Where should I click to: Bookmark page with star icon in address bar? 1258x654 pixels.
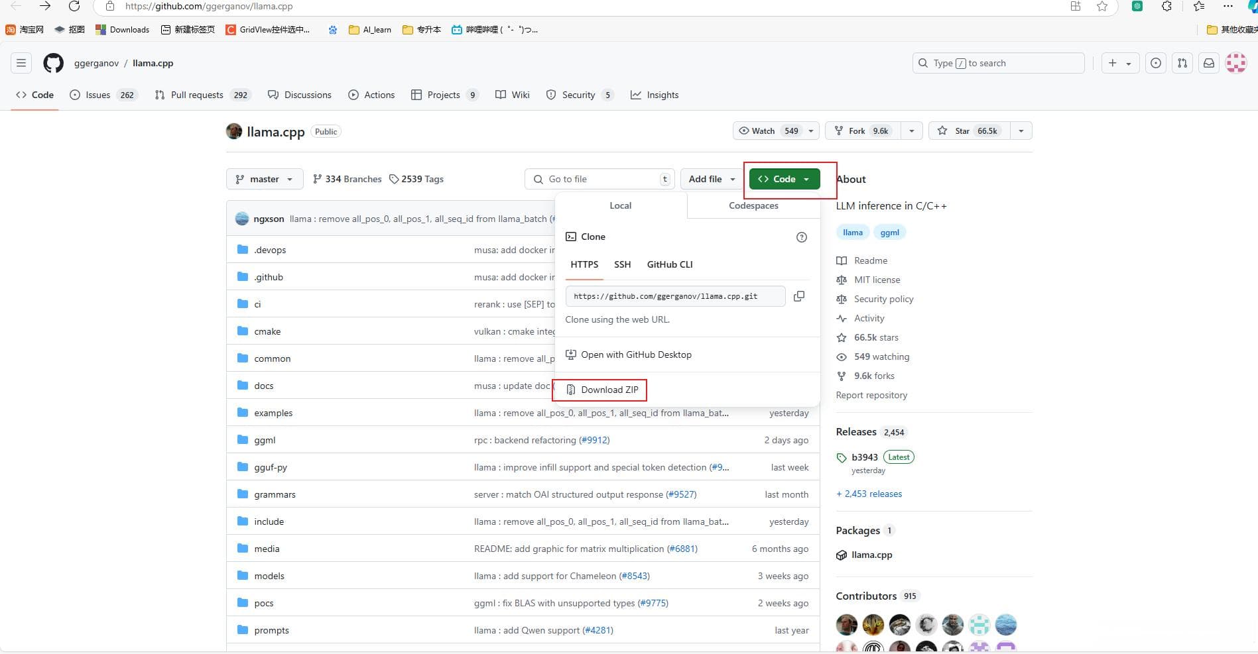point(1102,6)
